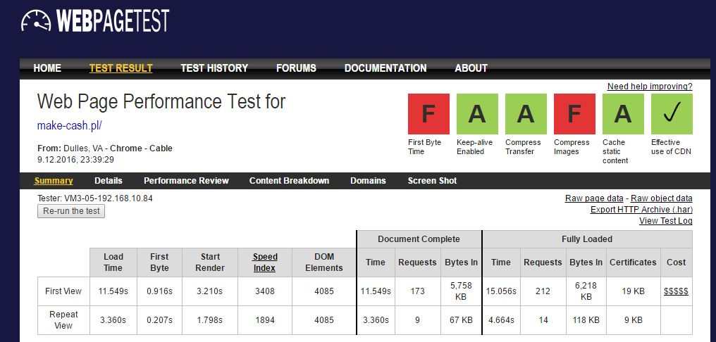Click the 5,758 KB bytes in cell
The image size is (716, 342).
pyautogui.click(x=461, y=291)
